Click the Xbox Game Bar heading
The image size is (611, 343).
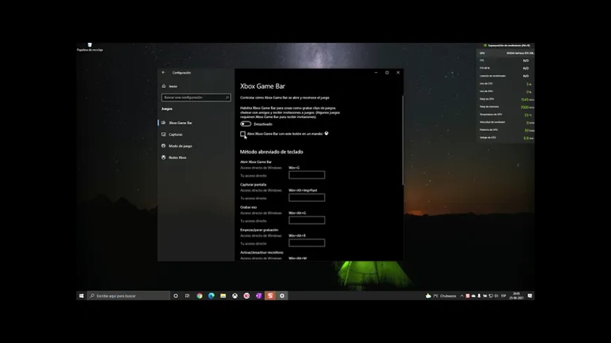click(x=263, y=86)
